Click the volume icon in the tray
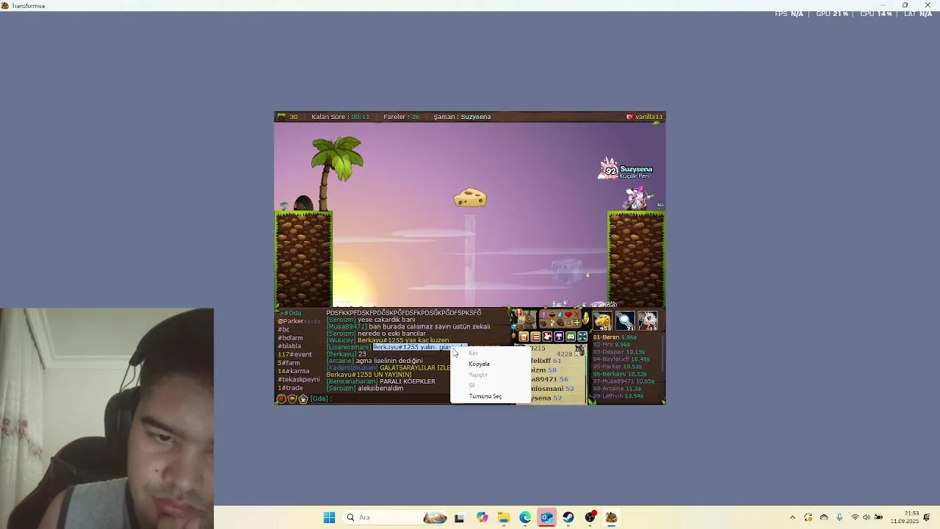Viewport: 940px width, 529px height. coord(866,517)
